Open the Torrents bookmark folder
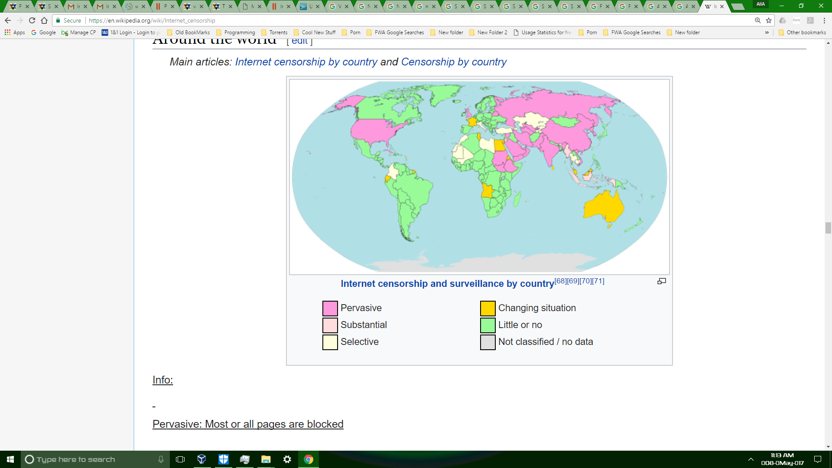Viewport: 832px width, 468px height. pyautogui.click(x=274, y=32)
